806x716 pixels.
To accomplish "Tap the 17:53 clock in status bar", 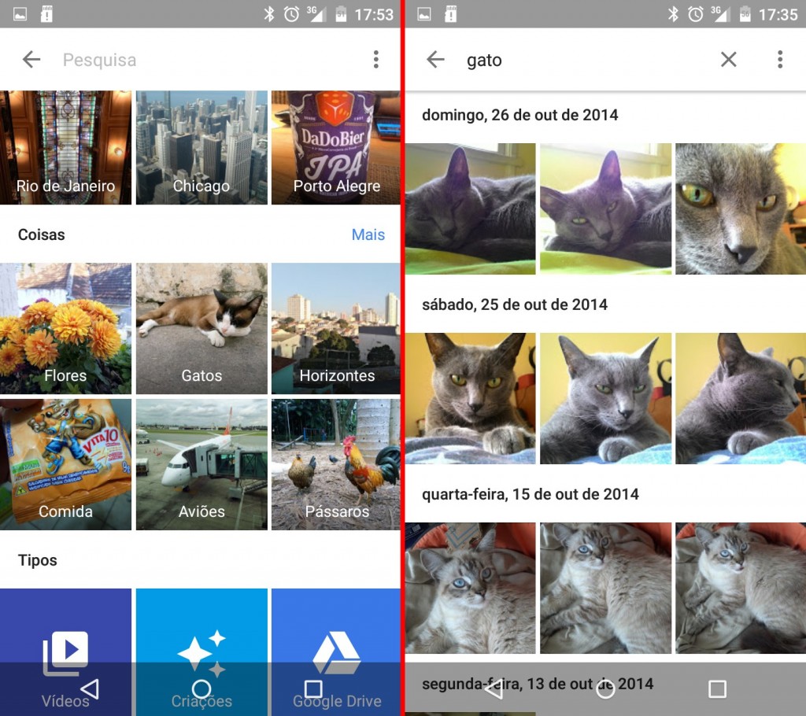I will click(x=374, y=14).
